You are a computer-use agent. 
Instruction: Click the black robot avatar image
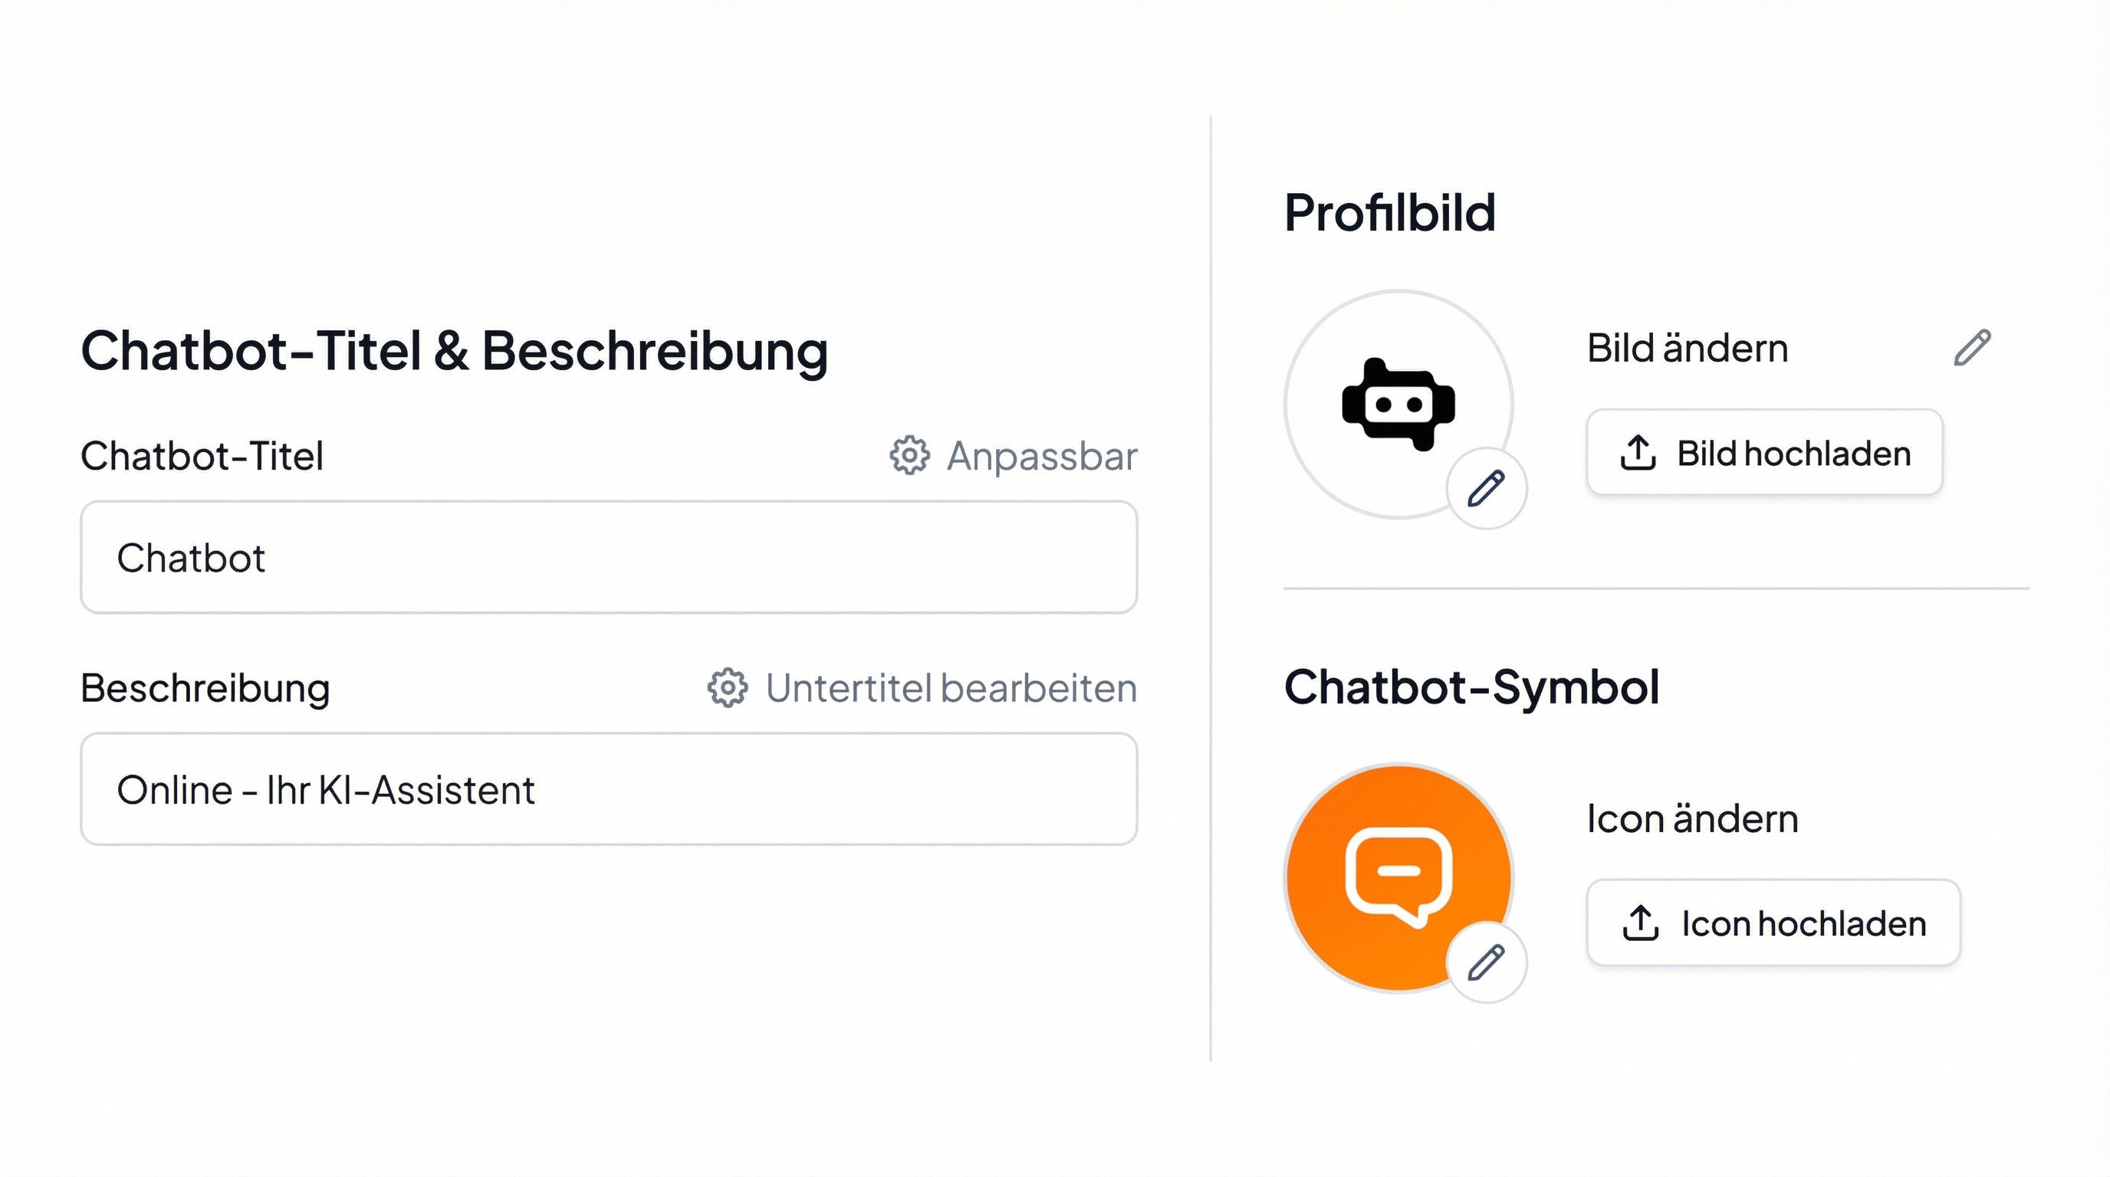coord(1398,405)
